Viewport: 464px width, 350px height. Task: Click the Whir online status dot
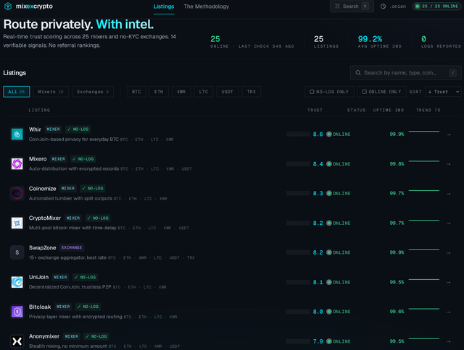[328, 135]
